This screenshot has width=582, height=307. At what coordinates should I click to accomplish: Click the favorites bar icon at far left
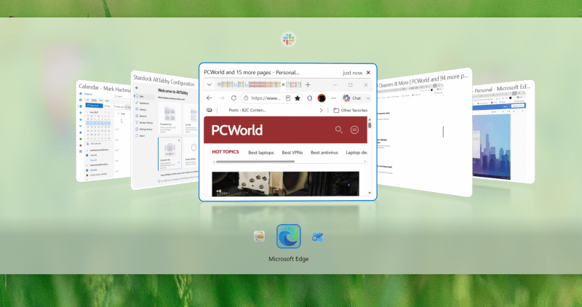tap(210, 111)
